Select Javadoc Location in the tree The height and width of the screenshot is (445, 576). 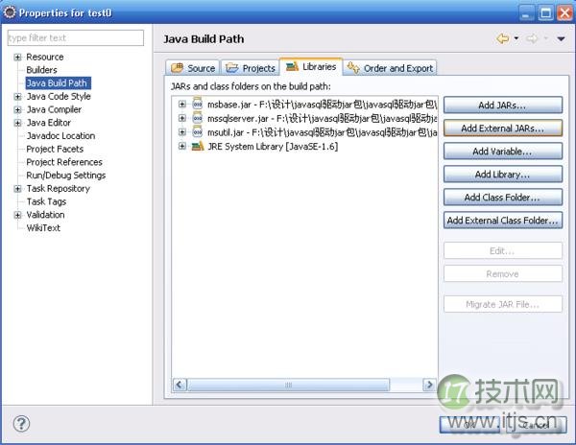pos(60,136)
